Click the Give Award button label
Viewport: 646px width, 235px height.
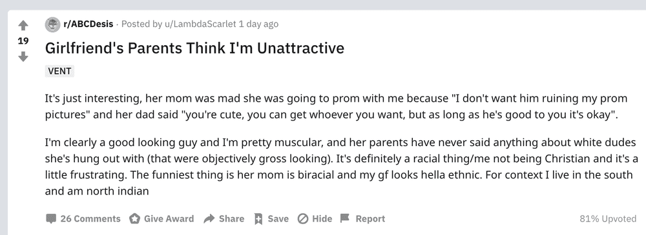pyautogui.click(x=169, y=218)
